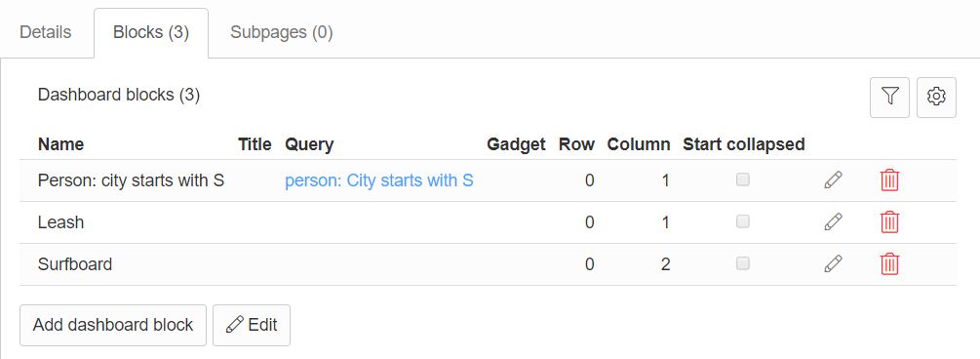Open the person: City starts with S query link
The width and height of the screenshot is (980, 359).
click(378, 180)
